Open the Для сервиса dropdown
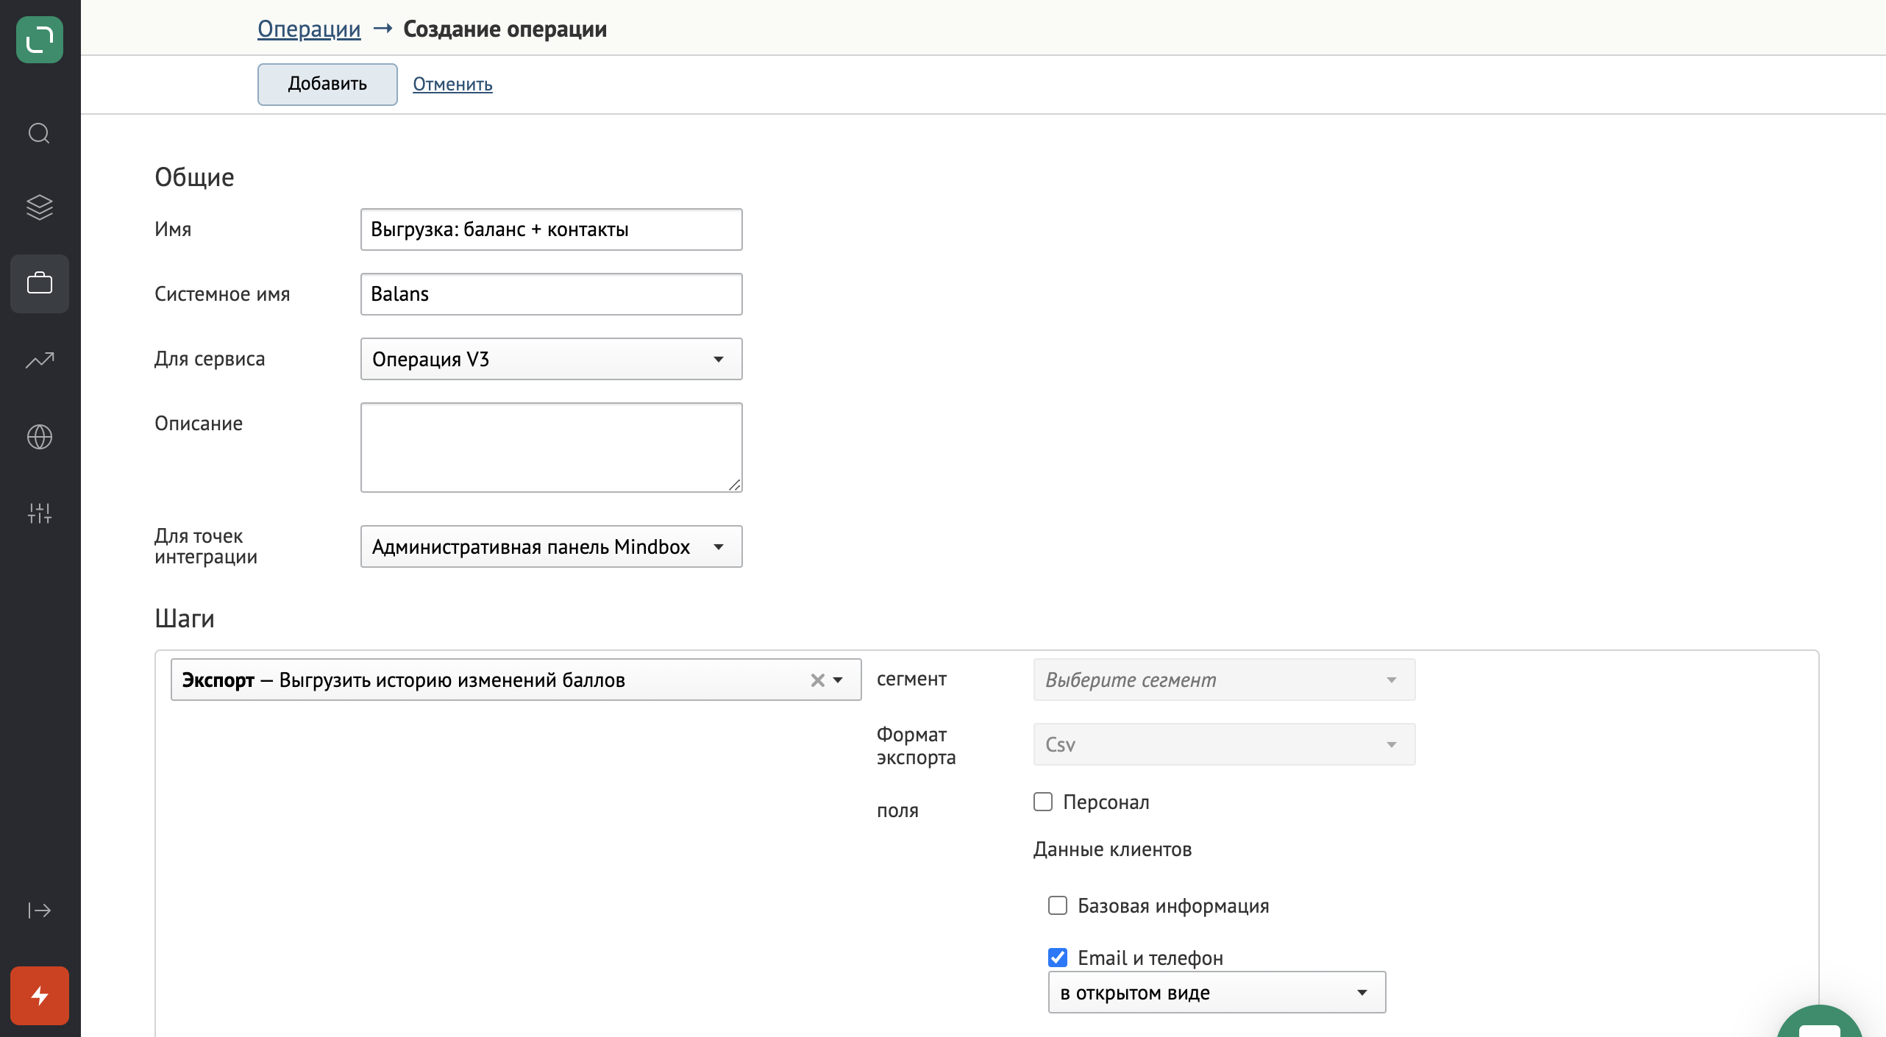 (x=552, y=359)
